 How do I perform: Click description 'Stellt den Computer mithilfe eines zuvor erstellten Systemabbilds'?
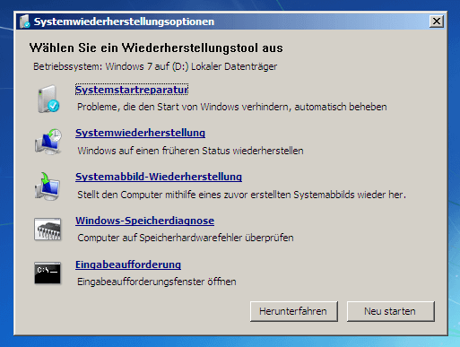pos(217,195)
